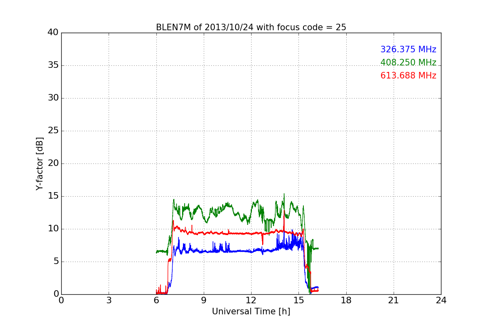Click the x-axis tick label '9'
This screenshot has height=327, width=490.
pyautogui.click(x=204, y=300)
